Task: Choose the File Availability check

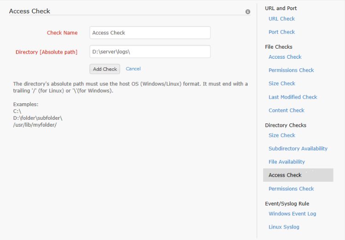Action: (x=287, y=162)
